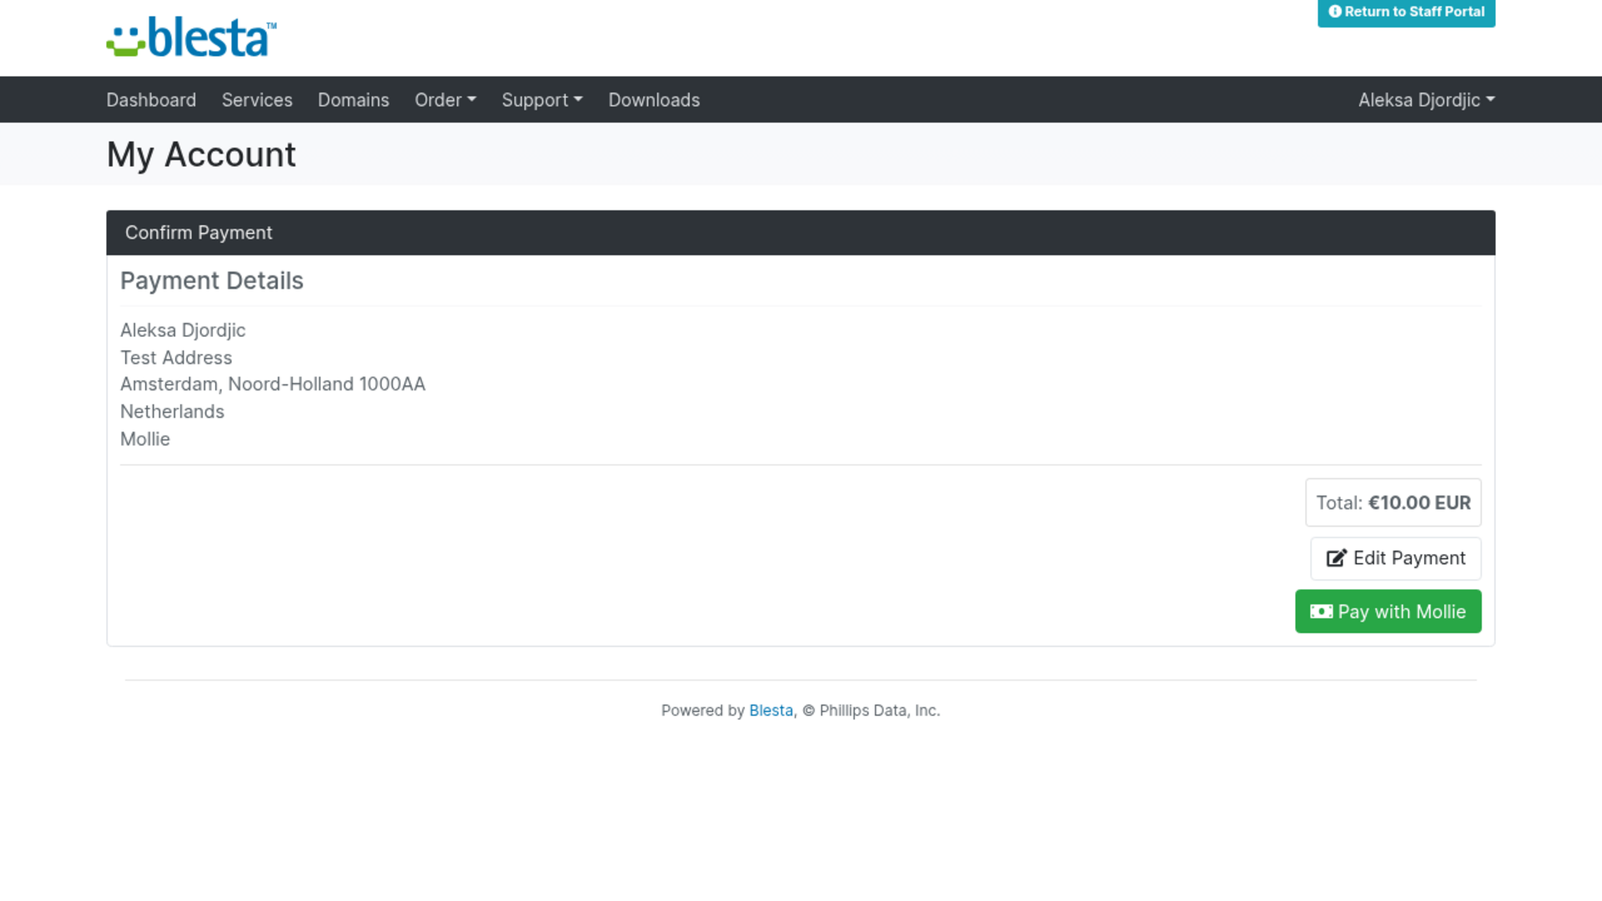Image resolution: width=1602 pixels, height=901 pixels.
Task: Click the Edit Payment button
Action: (x=1396, y=558)
